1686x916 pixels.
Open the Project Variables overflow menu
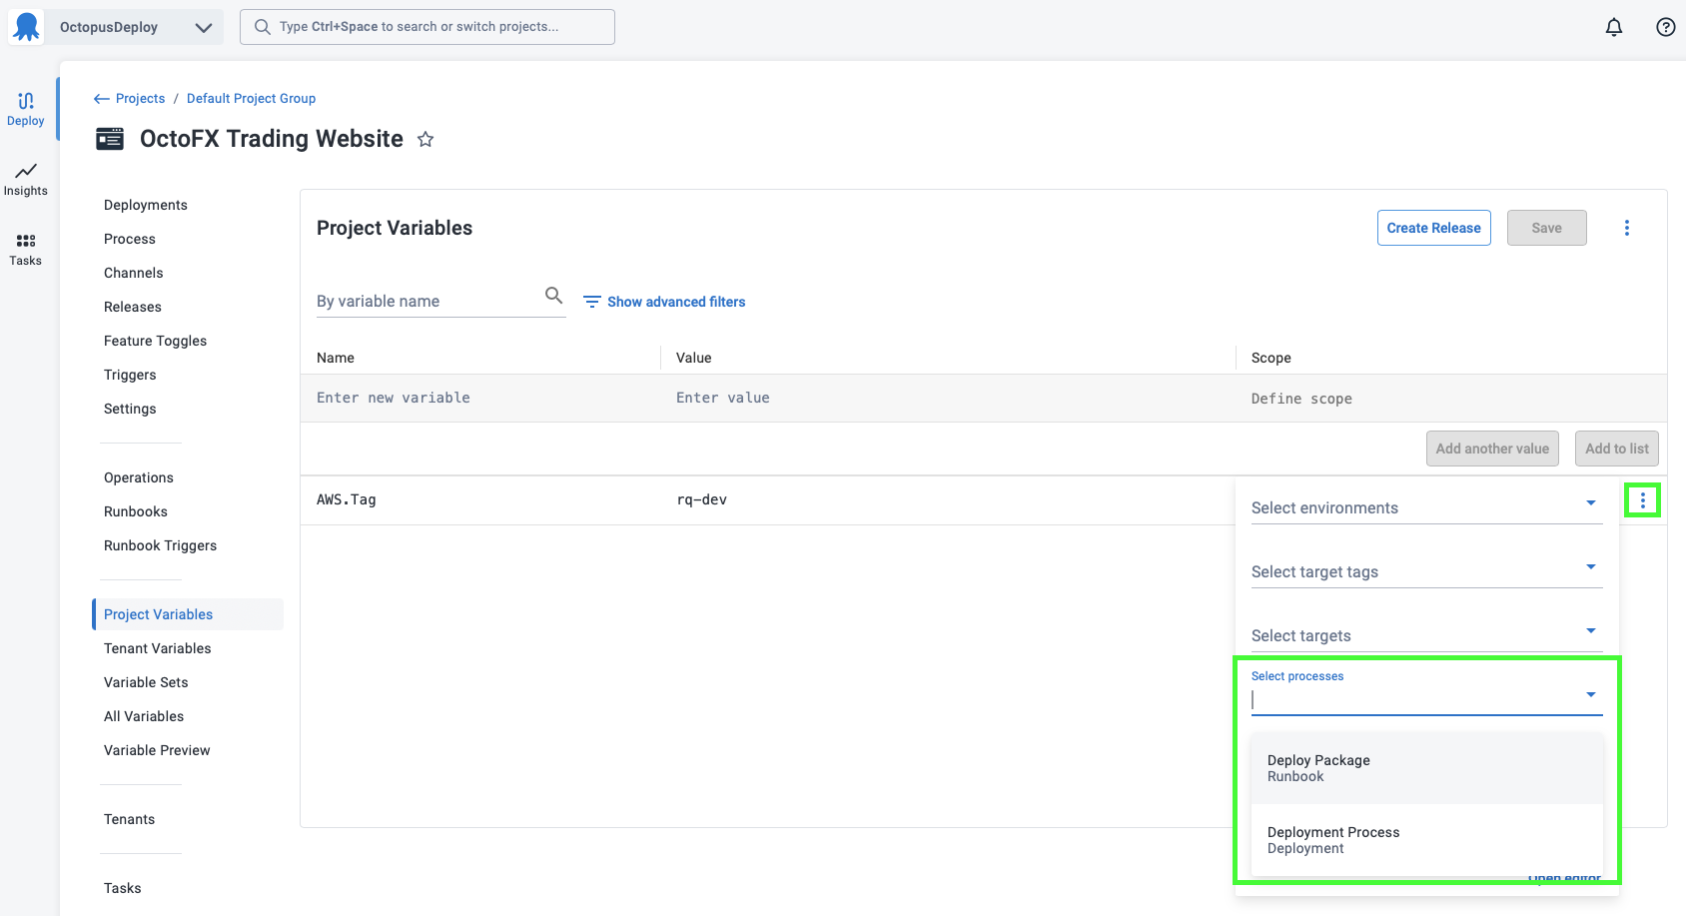[1627, 228]
